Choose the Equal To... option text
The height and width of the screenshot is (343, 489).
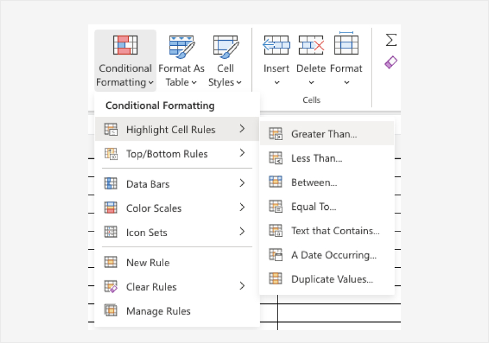click(314, 206)
